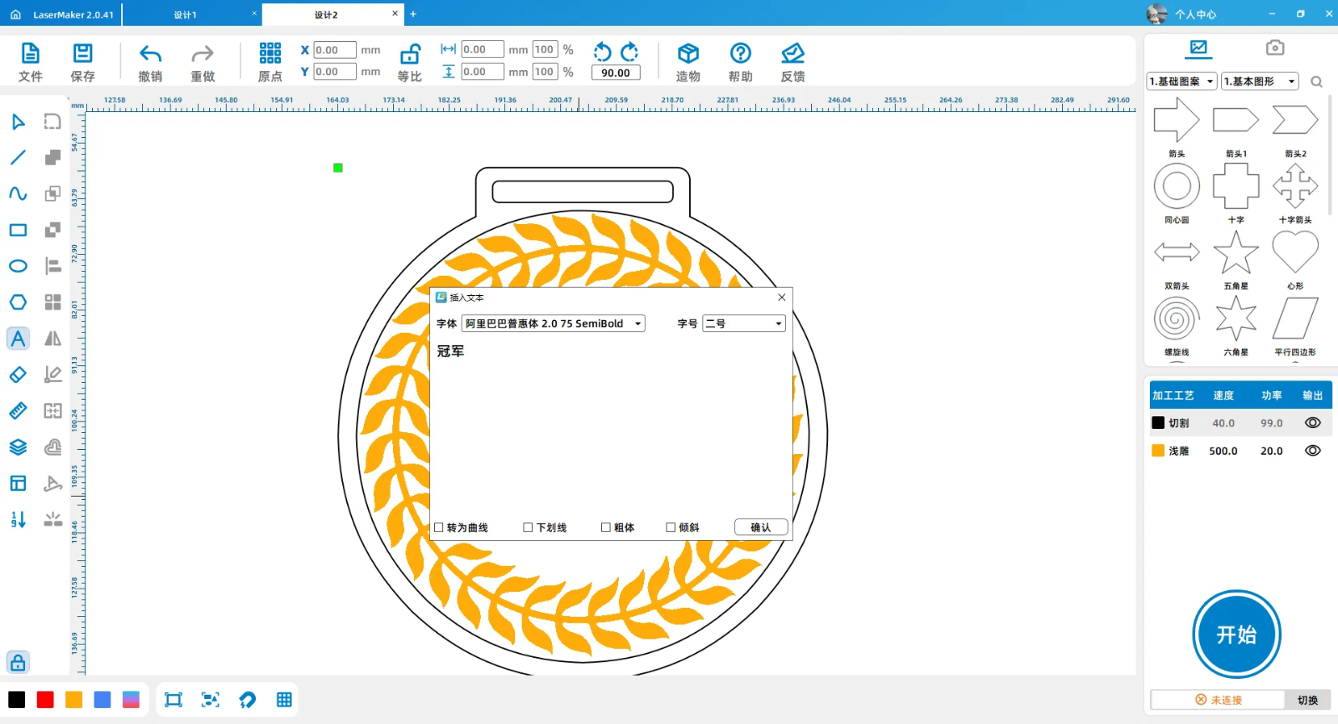Expand the 字号 font size dropdown
Viewport: 1338px width, 724px height.
click(x=743, y=324)
